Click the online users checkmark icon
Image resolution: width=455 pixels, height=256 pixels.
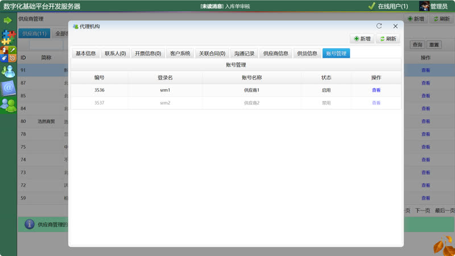[x=371, y=6]
